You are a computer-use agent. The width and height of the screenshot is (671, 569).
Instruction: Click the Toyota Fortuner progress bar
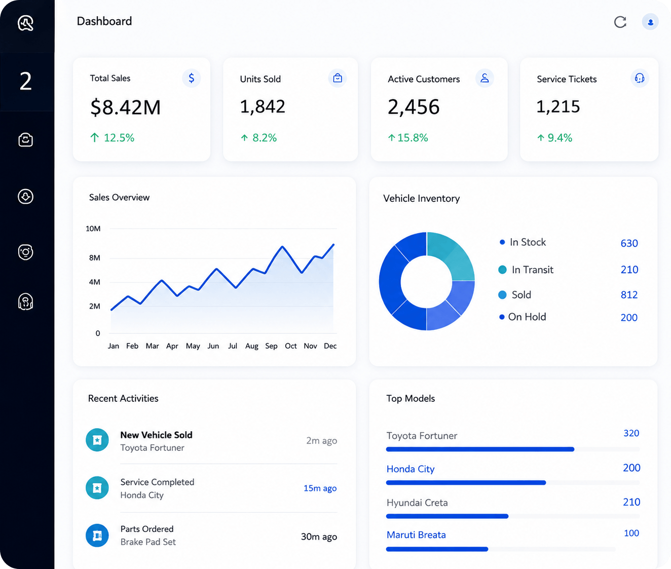click(x=513, y=449)
